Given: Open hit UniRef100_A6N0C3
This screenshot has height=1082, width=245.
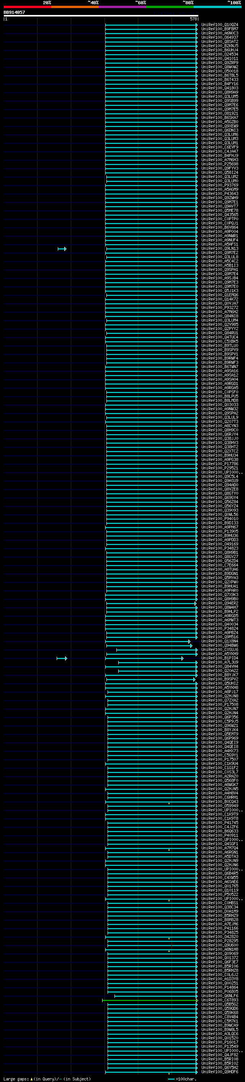Looking at the screenshot, I should pos(220,33).
